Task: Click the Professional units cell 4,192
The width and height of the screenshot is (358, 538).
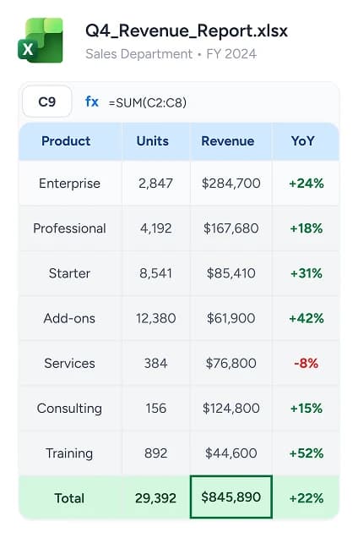Action: tap(156, 228)
